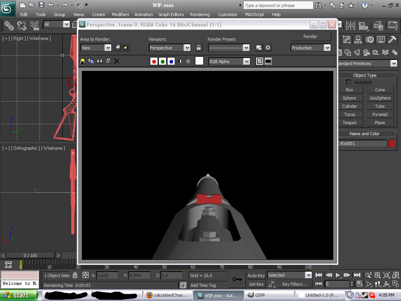Open the Modifiers menu
This screenshot has height=301, width=401.
120,15
